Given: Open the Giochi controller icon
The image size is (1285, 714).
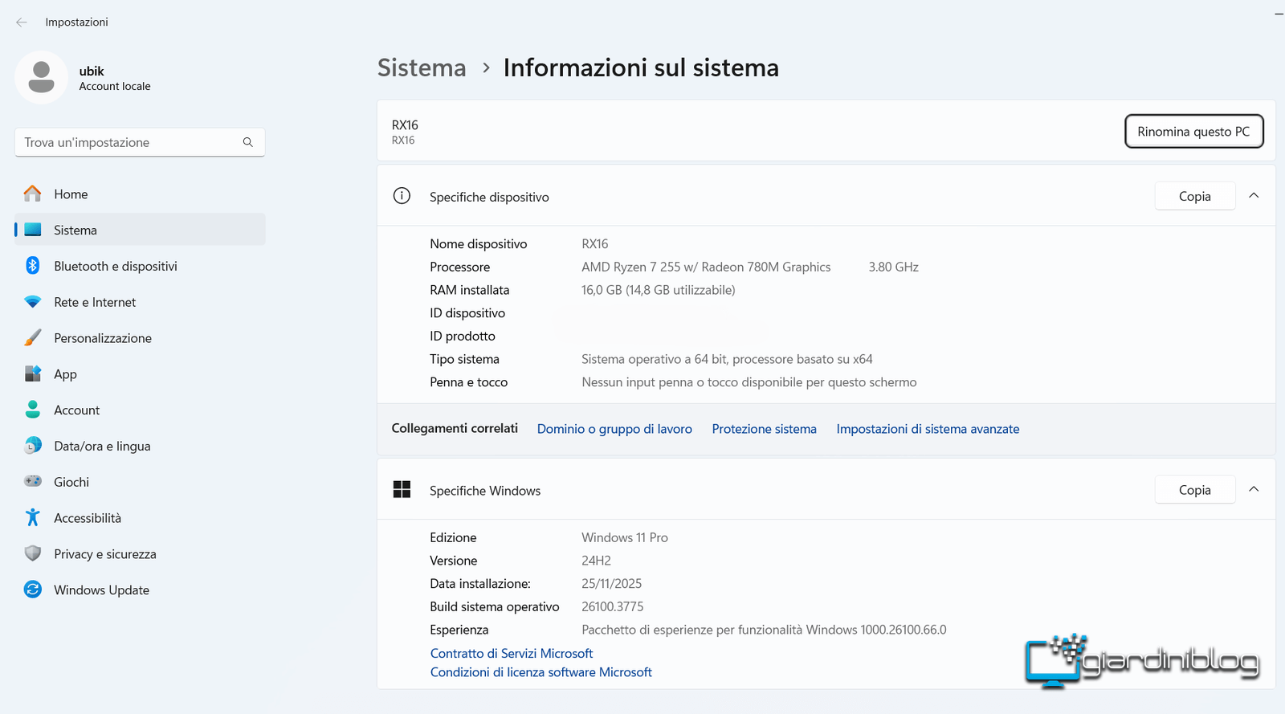Looking at the screenshot, I should point(32,482).
